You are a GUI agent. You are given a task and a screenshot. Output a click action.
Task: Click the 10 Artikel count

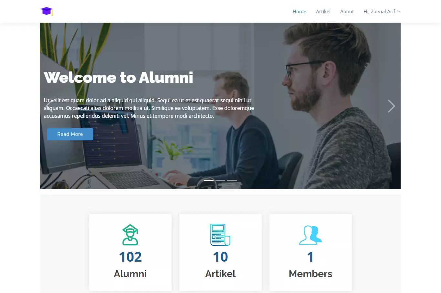[x=220, y=257]
